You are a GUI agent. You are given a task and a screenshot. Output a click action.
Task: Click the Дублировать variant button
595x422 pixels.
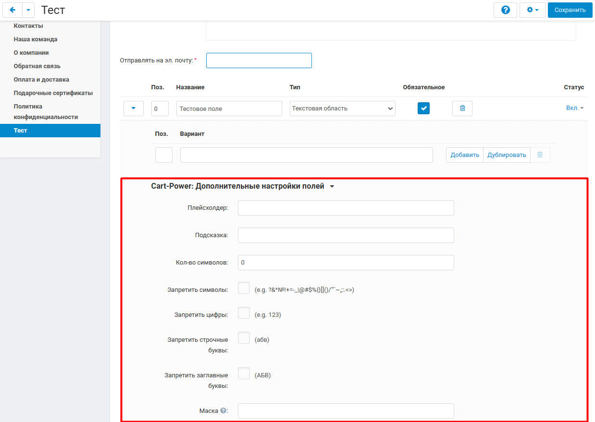tap(507, 155)
